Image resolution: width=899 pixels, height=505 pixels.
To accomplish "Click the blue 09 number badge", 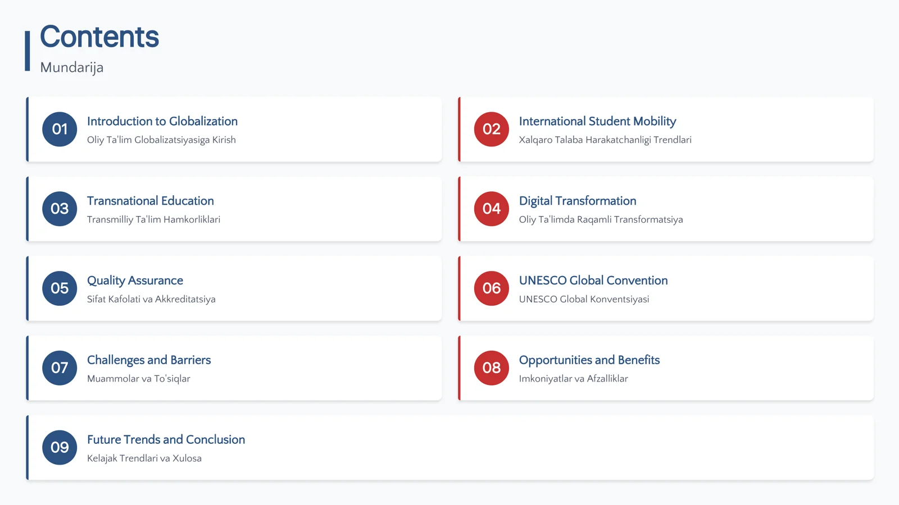I will [x=60, y=448].
